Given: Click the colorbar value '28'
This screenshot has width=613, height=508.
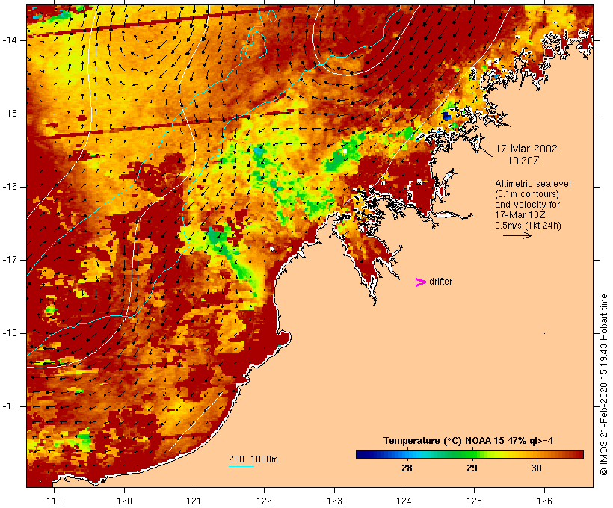Looking at the screenshot, I should pyautogui.click(x=407, y=468).
